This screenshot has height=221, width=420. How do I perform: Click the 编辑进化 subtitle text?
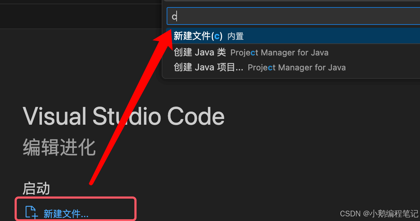(x=59, y=147)
